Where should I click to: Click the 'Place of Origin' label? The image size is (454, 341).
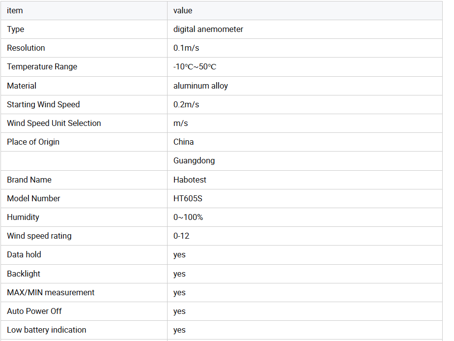pos(33,142)
